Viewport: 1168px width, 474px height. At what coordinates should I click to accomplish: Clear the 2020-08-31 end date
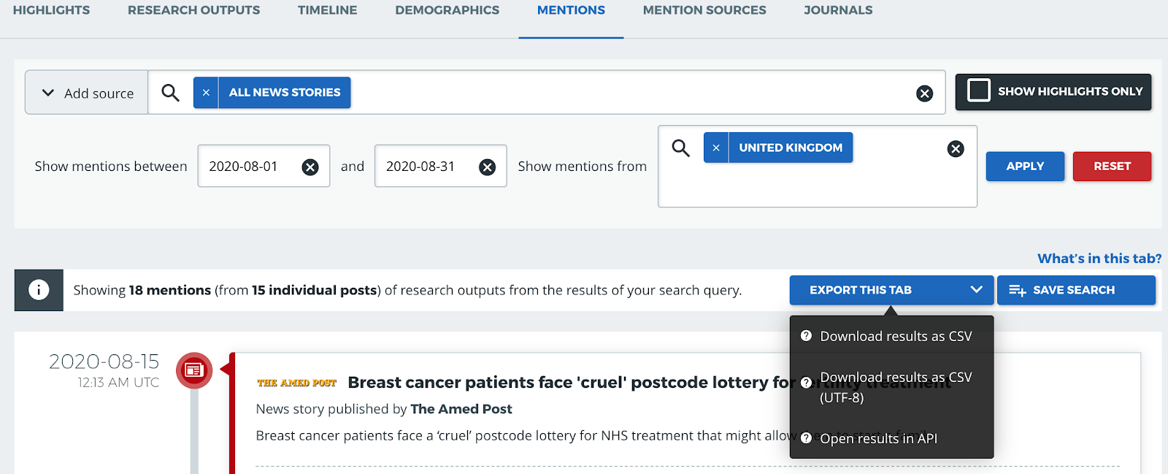click(487, 167)
